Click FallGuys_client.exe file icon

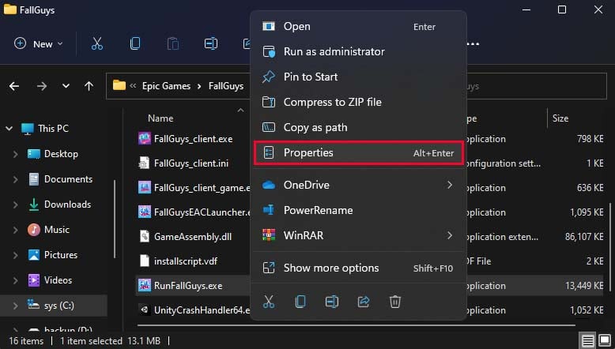click(x=145, y=139)
